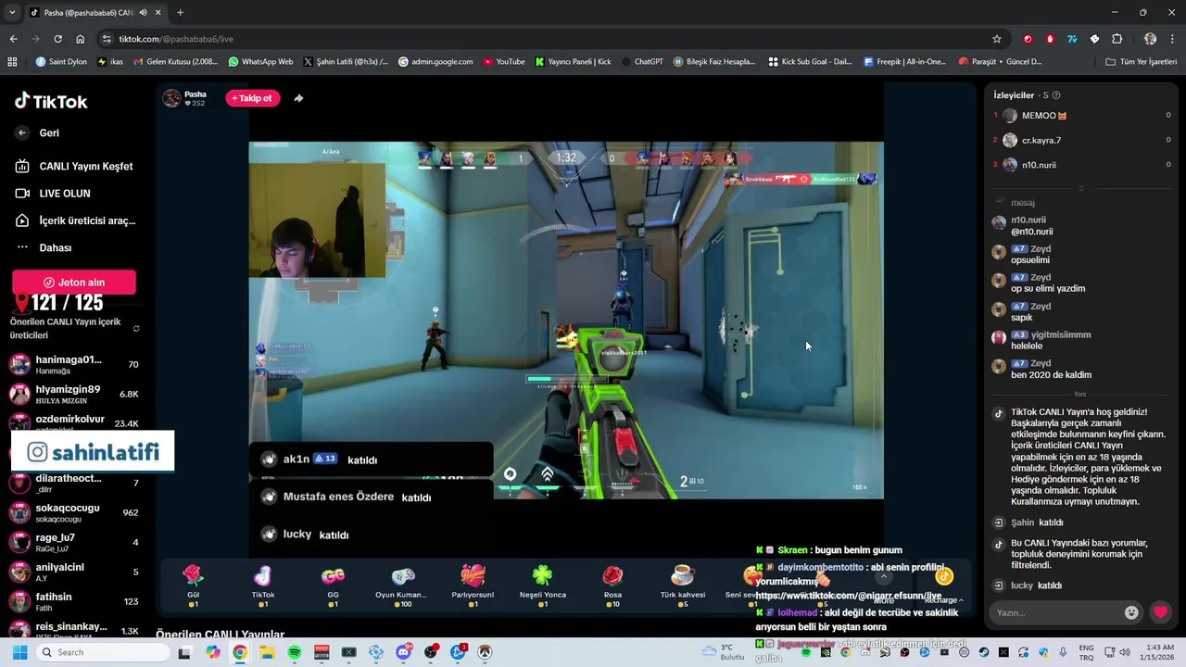The image size is (1186, 667).
Task: Send the TikTok gift
Action: pos(263,585)
